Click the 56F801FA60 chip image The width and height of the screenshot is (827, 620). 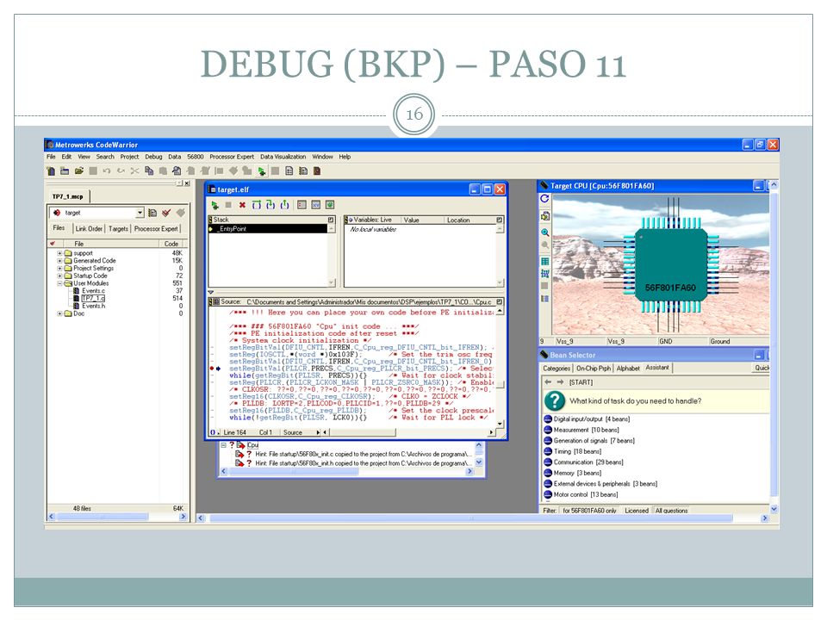671,264
